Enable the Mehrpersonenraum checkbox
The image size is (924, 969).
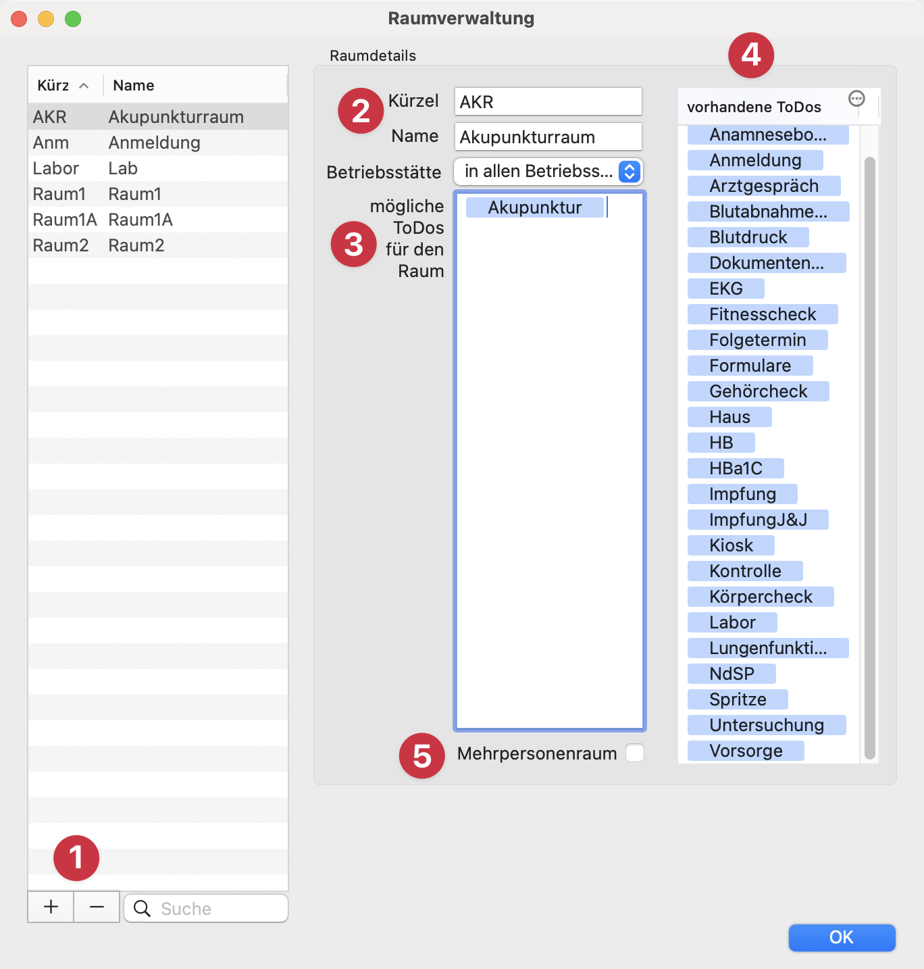coord(634,753)
